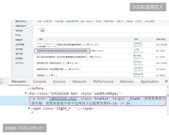Follow the /40565946.html href link
Viewport: 169px width, 135px height.
(x=63, y=98)
